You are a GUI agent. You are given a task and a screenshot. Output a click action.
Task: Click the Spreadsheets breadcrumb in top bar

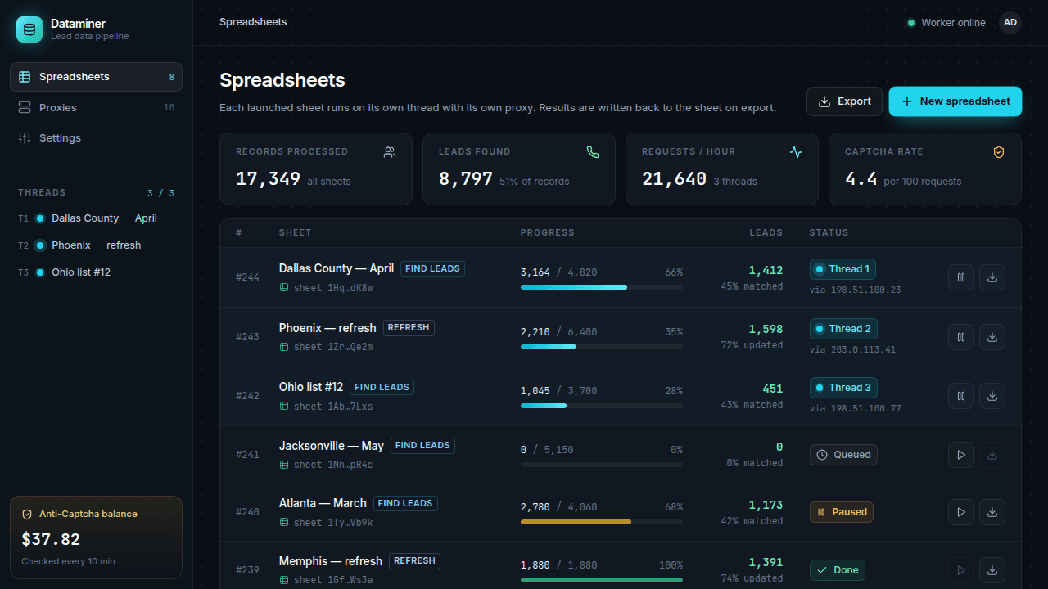pyautogui.click(x=253, y=22)
